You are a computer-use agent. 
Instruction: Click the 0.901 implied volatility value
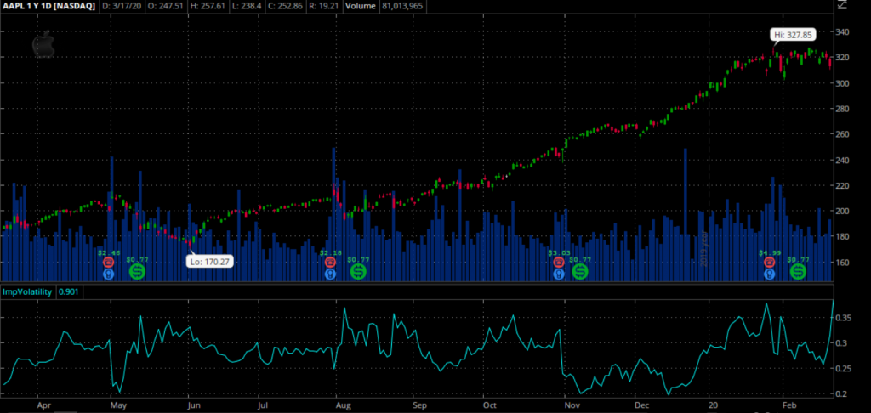69,291
